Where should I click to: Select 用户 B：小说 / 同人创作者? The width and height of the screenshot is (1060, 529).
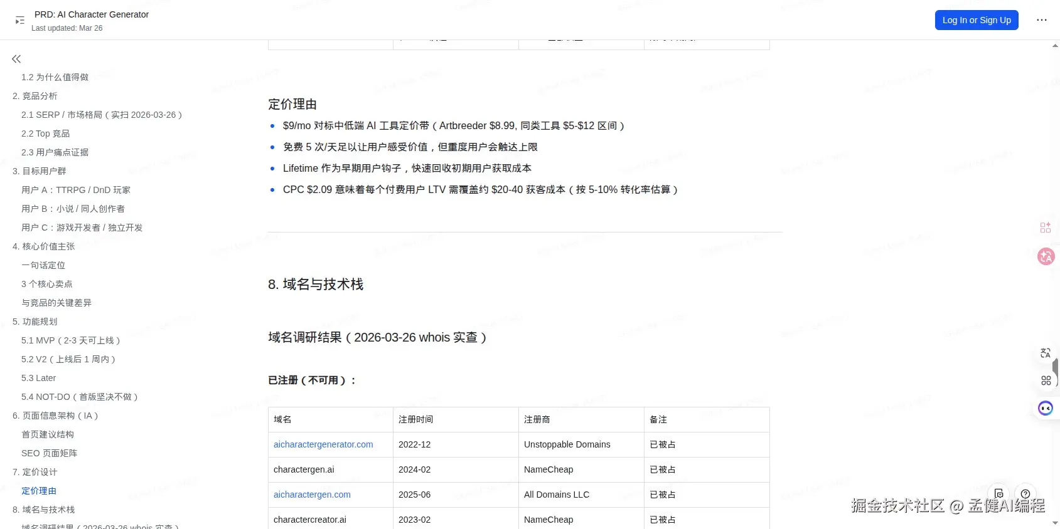73,209
